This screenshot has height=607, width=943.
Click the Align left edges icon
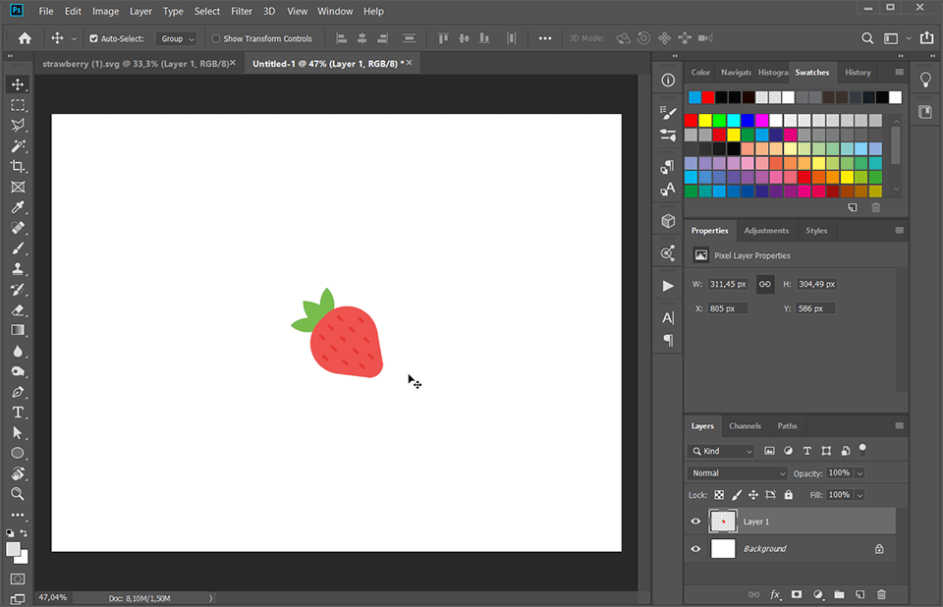click(341, 37)
